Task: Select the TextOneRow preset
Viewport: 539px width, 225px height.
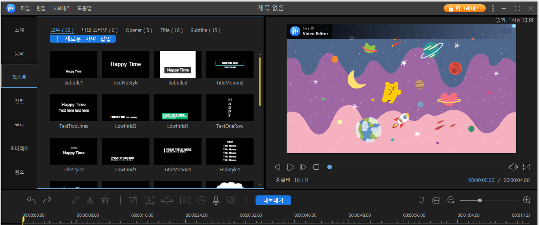Action: (230, 108)
